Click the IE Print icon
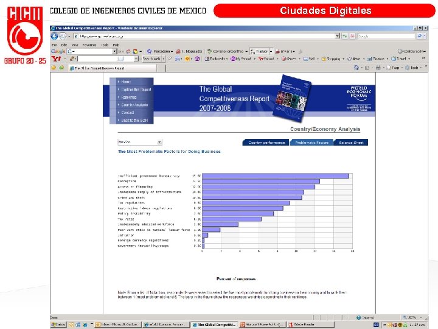Viewport: 438px width, 329px height. pos(378,68)
